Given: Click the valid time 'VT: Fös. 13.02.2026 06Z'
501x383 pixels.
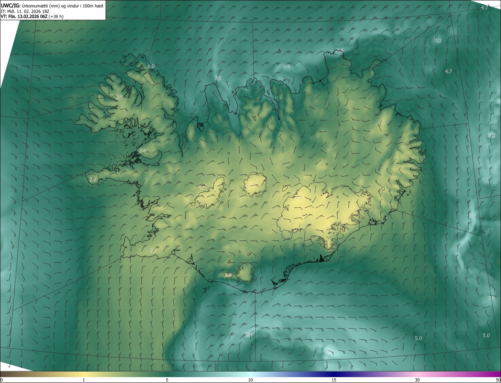Looking at the screenshot, I should (x=24, y=16).
